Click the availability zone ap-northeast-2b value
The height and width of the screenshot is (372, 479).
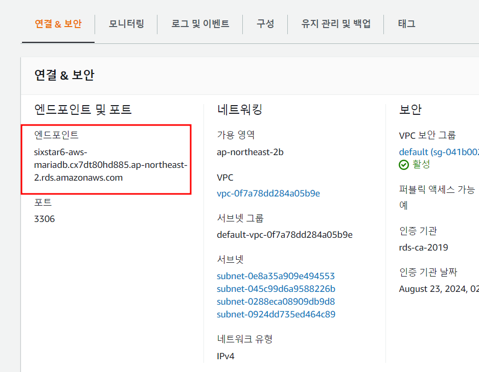(x=250, y=152)
